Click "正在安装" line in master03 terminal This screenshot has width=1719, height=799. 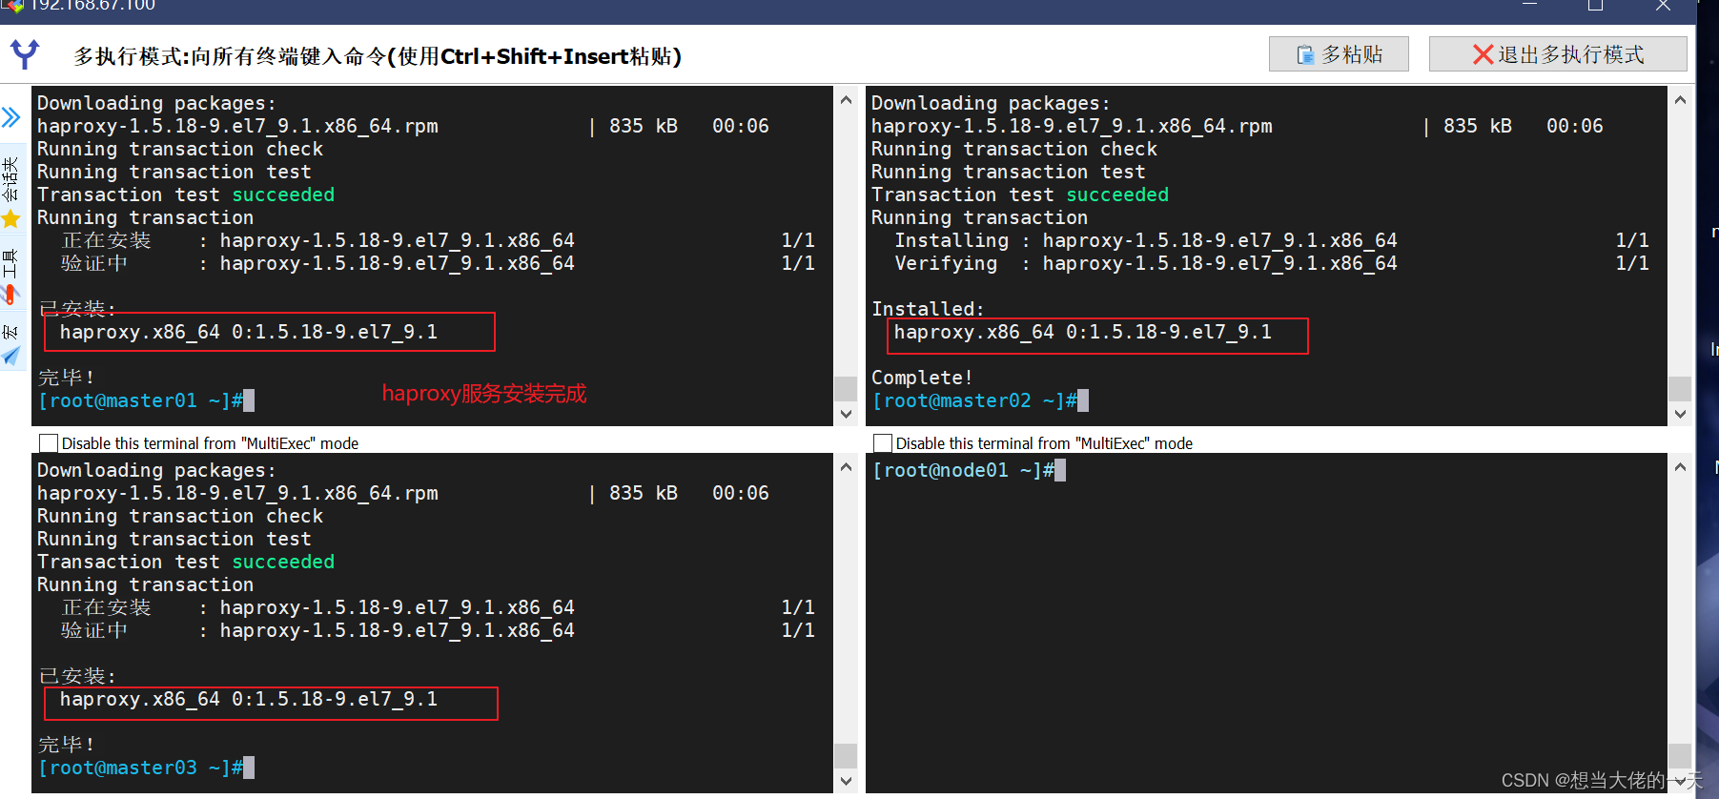pyautogui.click(x=438, y=607)
